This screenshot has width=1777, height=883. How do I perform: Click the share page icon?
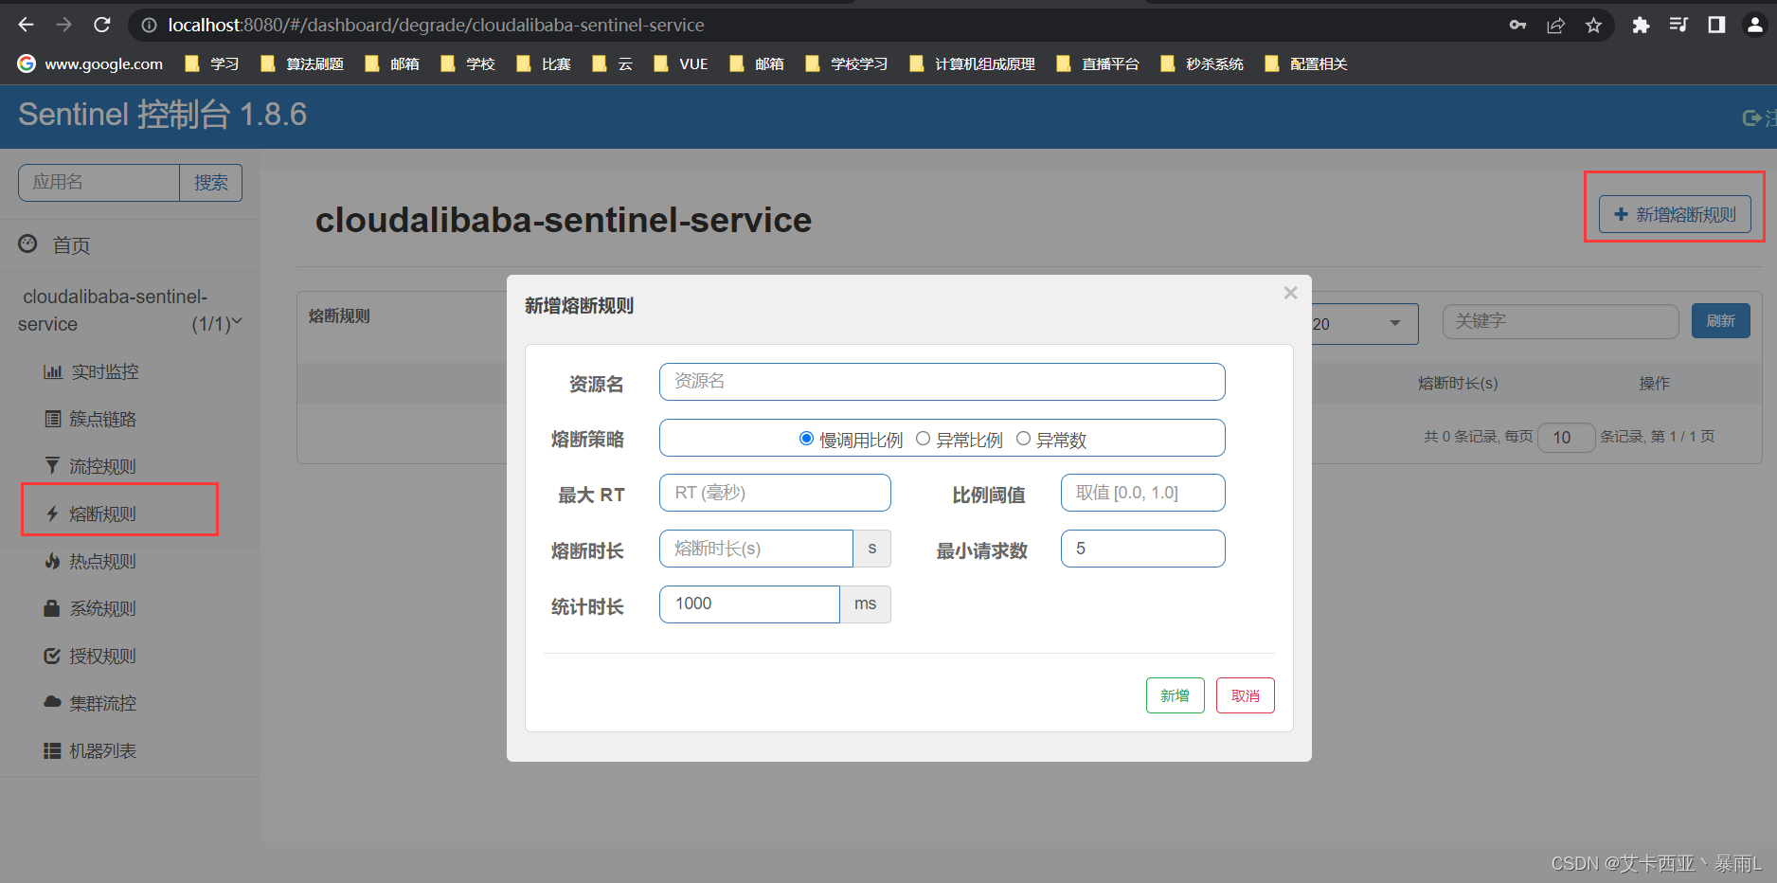[x=1555, y=25]
